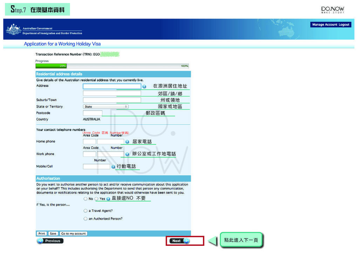Click the Authorisation section header
The height and width of the screenshot is (256, 359).
[113, 178]
